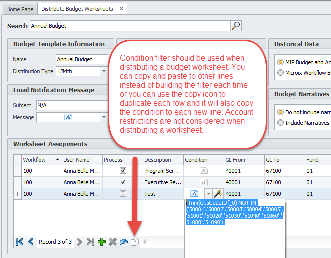Jump to last record in navigator
The image size is (331, 258).
[90, 242]
